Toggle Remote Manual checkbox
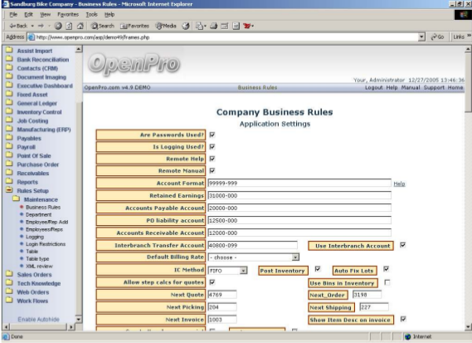 coord(212,170)
